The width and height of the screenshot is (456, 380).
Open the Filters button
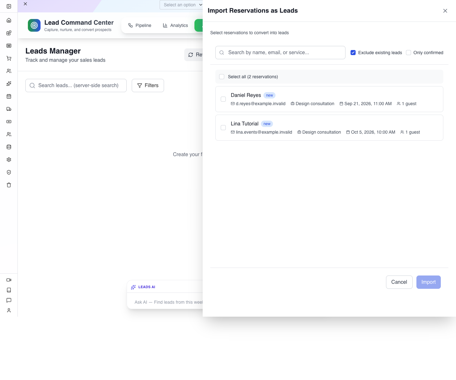point(148,85)
